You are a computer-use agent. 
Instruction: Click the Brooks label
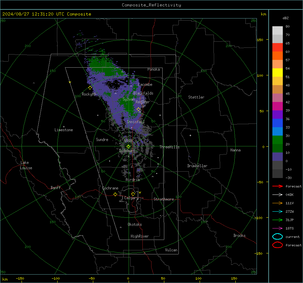pyautogui.click(x=239, y=236)
